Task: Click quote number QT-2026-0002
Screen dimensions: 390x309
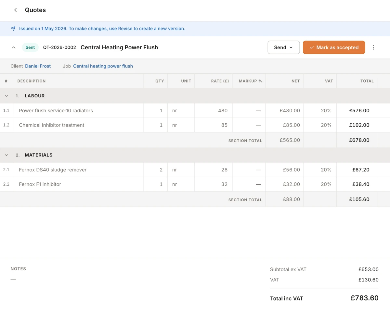Action: tap(59, 47)
